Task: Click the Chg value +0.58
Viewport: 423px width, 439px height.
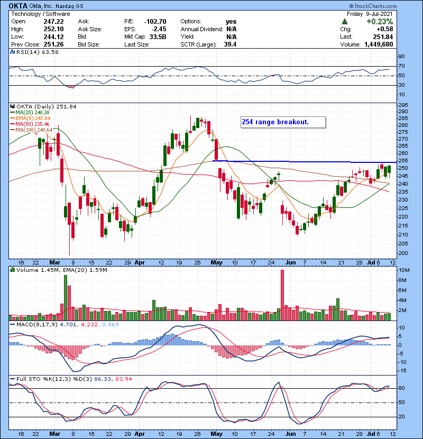Action: coord(384,29)
